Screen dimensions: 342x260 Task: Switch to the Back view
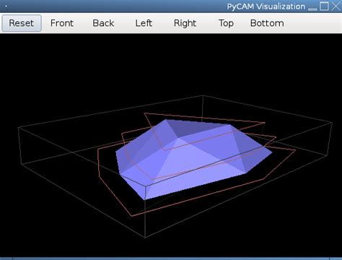103,23
